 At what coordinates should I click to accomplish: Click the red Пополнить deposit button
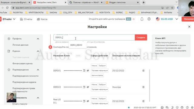click(x=188, y=19)
